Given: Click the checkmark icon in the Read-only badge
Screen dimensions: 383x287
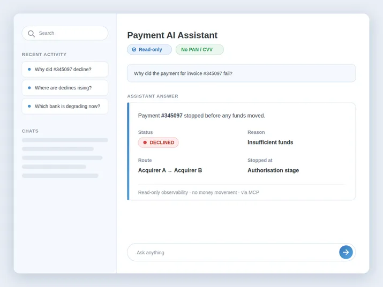Looking at the screenshot, I should (134, 50).
